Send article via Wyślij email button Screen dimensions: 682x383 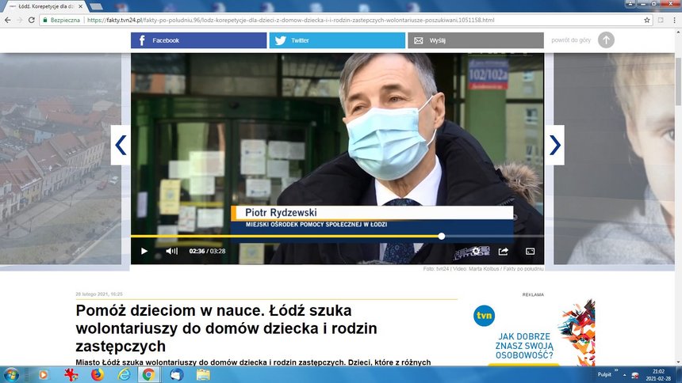tap(475, 40)
